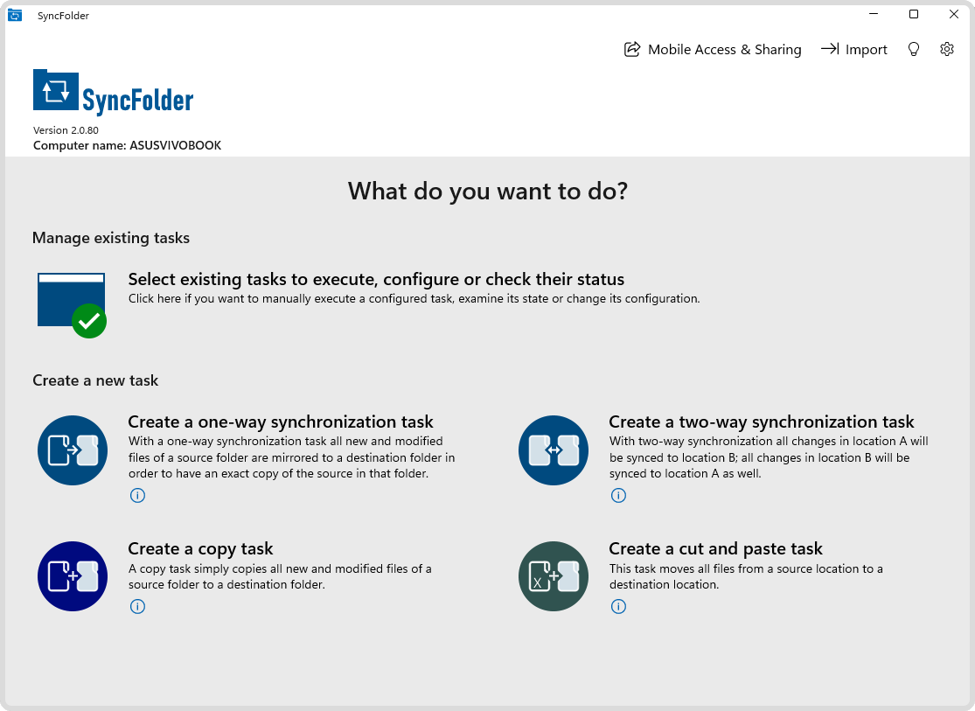Click the 'This task moves all files' description
This screenshot has width=975, height=711.
(x=746, y=576)
